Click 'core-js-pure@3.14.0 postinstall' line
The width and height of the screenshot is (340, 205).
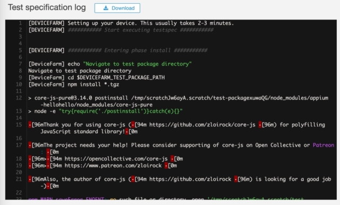pos(178,98)
